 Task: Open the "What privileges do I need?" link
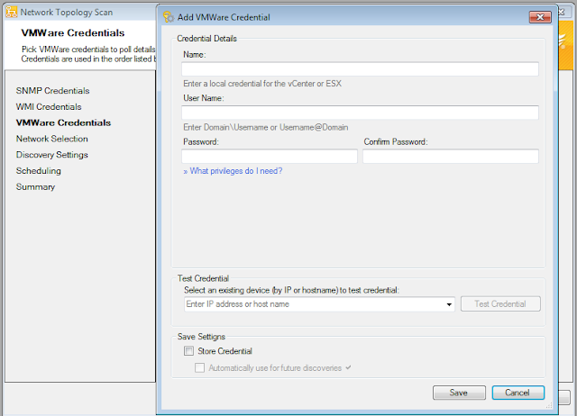[233, 171]
